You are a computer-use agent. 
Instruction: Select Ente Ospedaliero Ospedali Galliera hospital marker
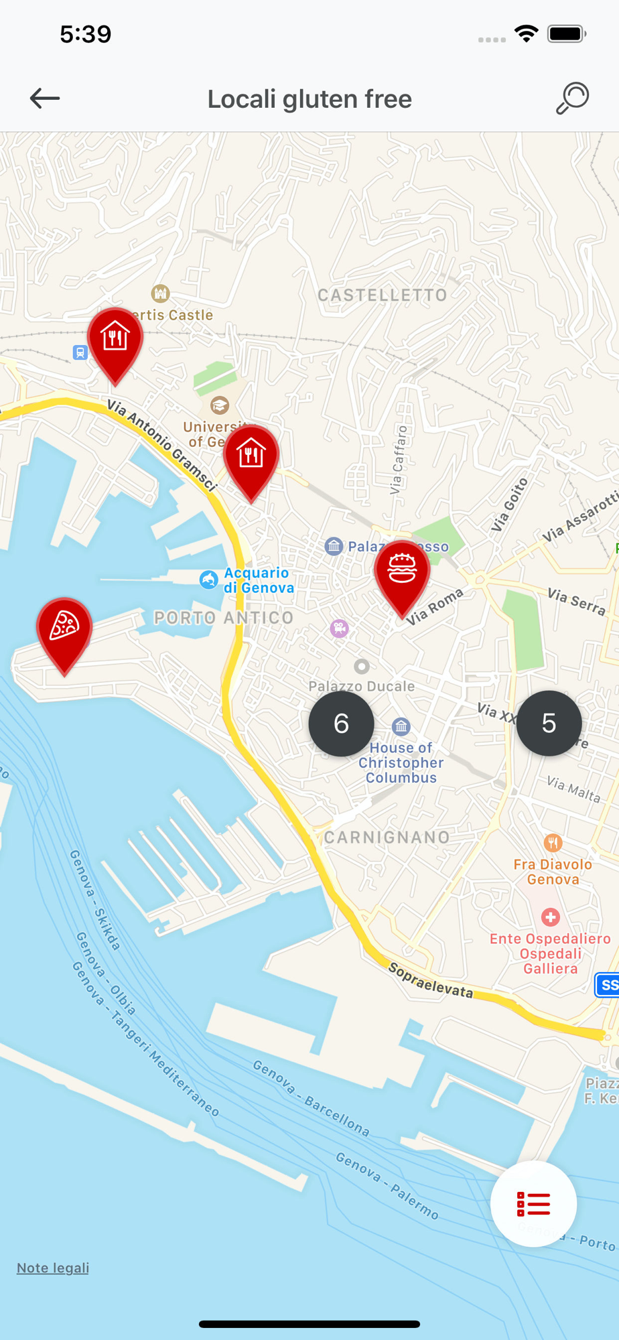tap(551, 917)
